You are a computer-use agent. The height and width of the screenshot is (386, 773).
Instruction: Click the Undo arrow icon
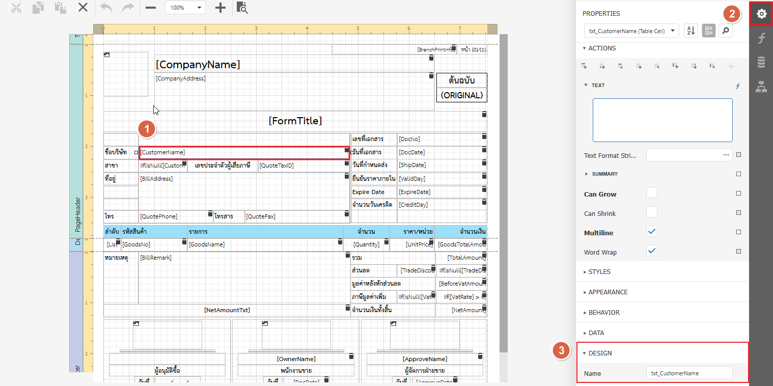[106, 8]
